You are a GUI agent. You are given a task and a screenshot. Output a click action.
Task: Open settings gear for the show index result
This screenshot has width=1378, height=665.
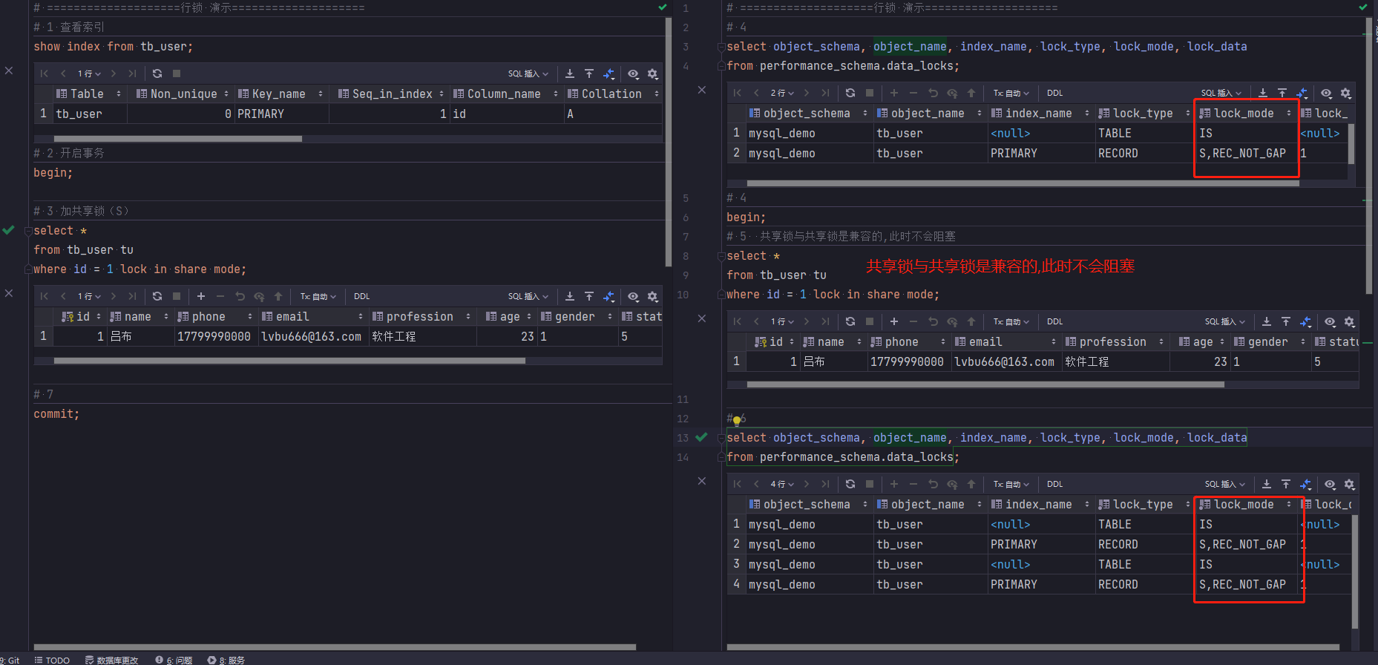click(653, 73)
